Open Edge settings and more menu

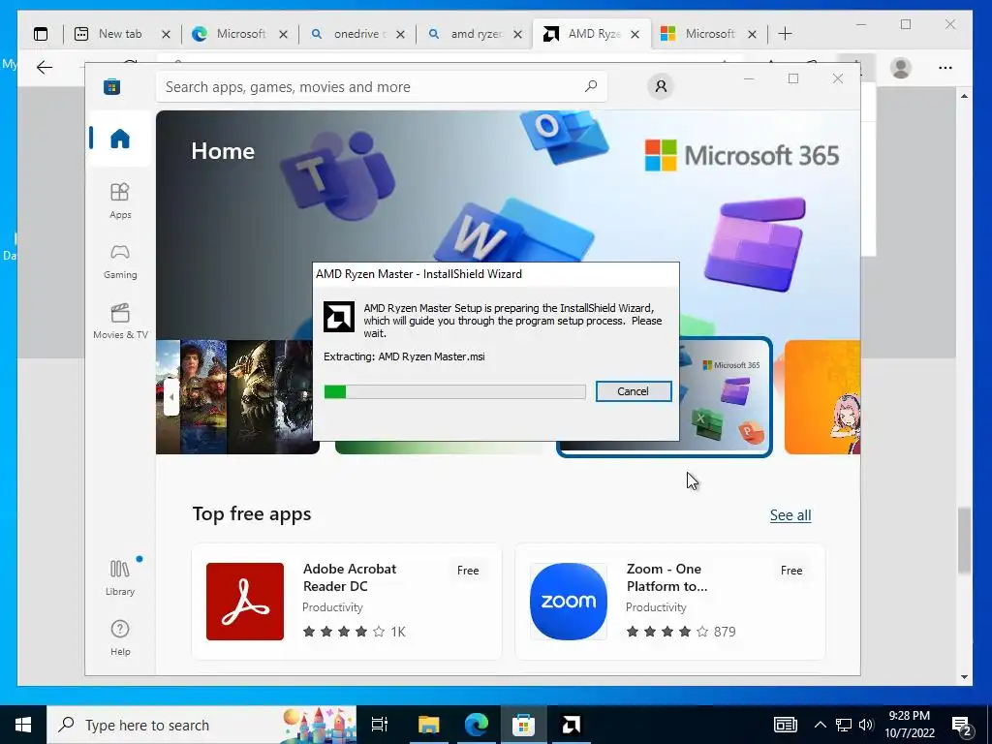945,67
